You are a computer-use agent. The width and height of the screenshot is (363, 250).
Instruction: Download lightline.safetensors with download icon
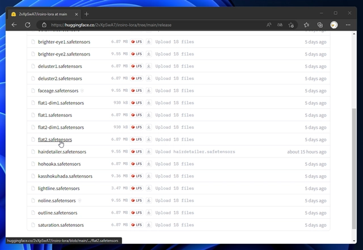coord(149,188)
